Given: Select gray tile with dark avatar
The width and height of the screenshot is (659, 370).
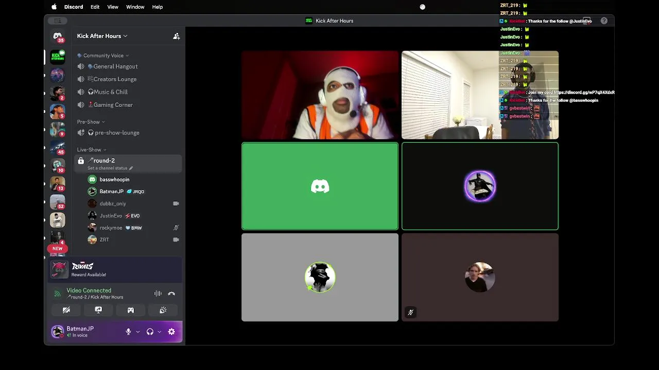Looking at the screenshot, I should coord(320,277).
